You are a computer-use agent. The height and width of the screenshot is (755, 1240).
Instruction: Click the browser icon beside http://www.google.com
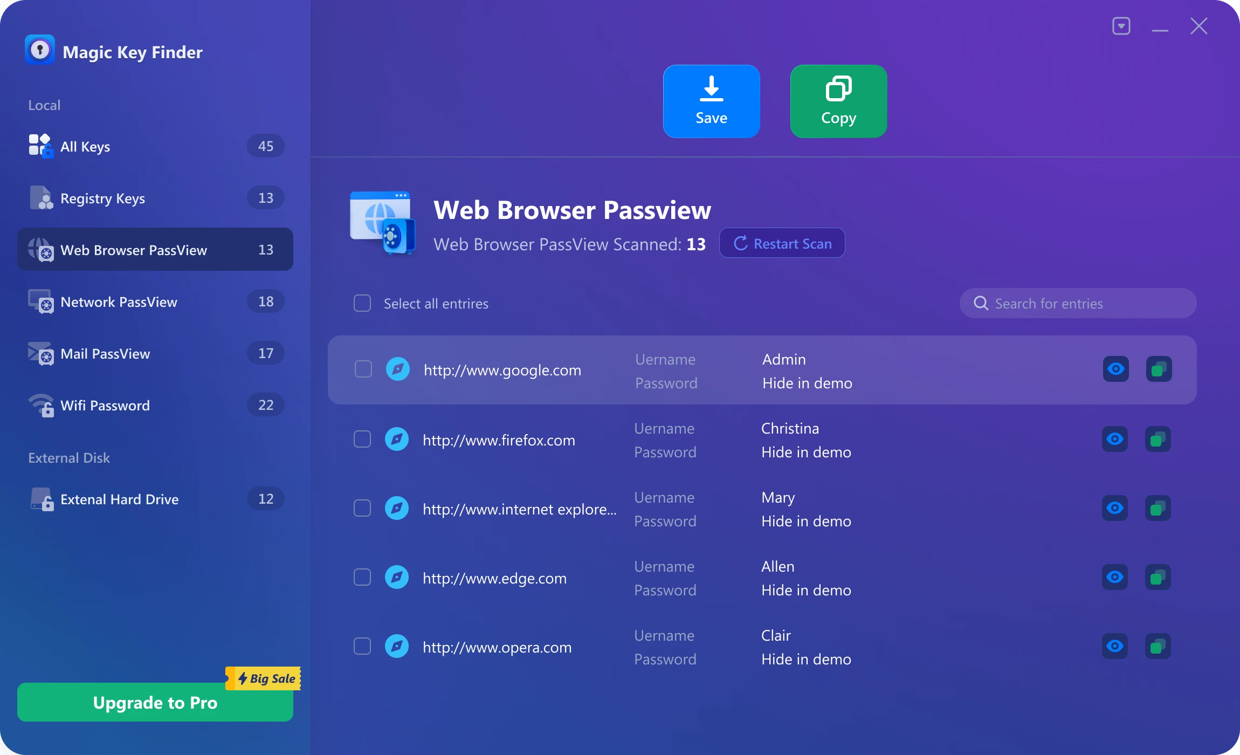397,369
